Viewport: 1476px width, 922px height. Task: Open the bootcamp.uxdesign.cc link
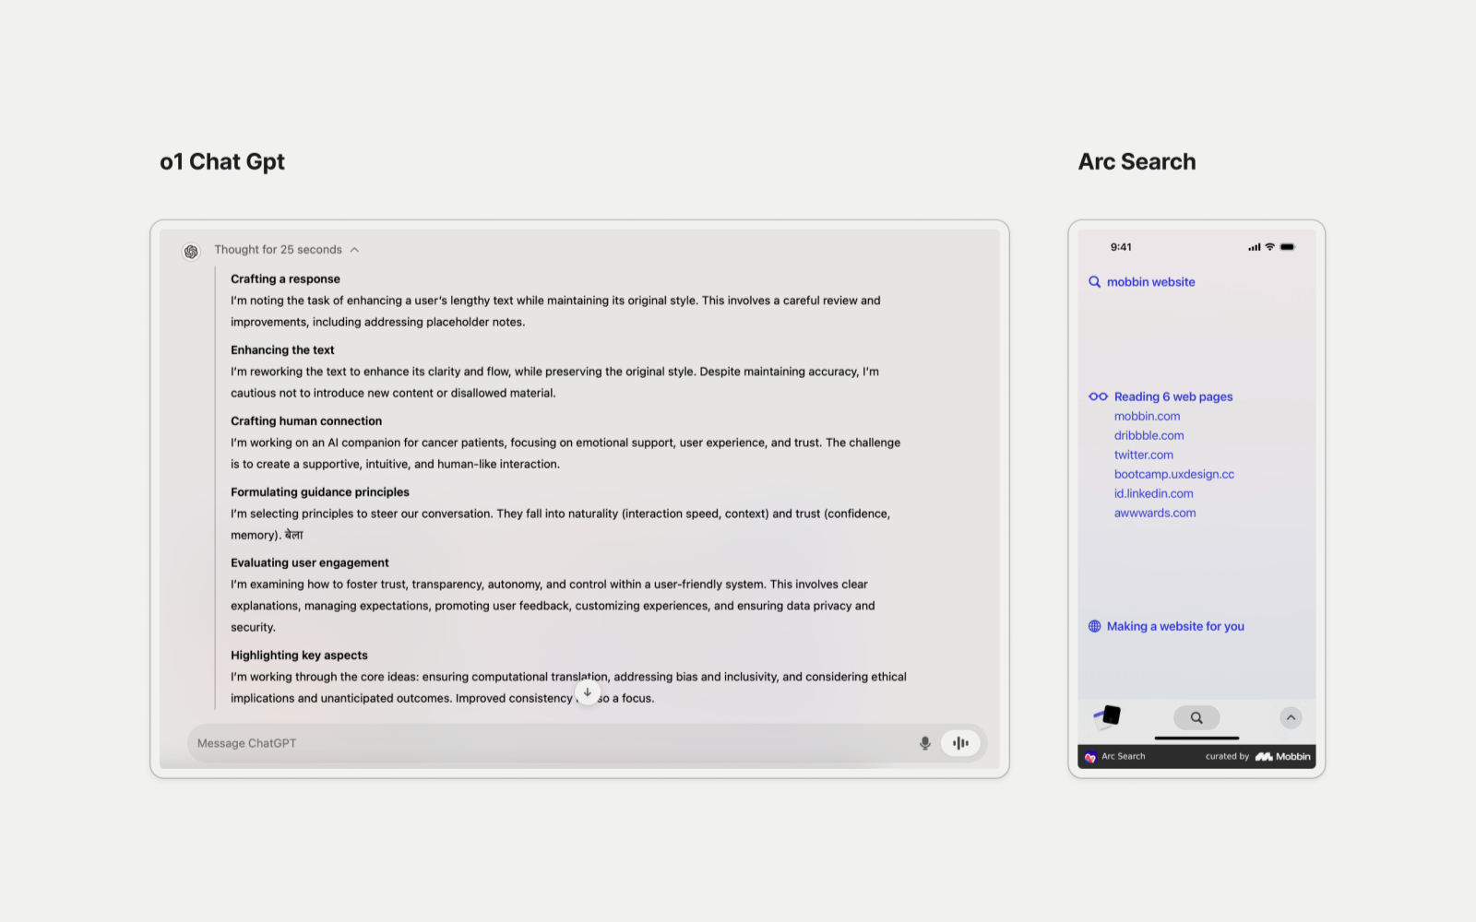(x=1174, y=474)
